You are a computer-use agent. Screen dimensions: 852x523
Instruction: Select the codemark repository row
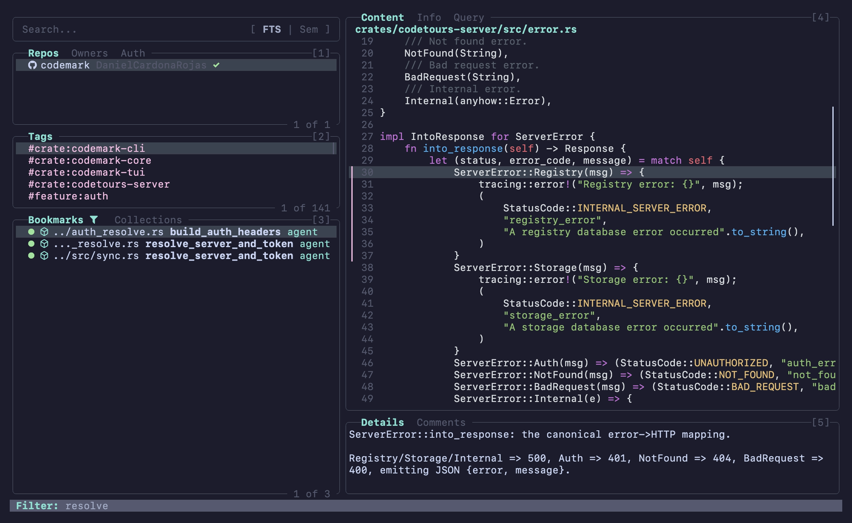click(x=176, y=65)
